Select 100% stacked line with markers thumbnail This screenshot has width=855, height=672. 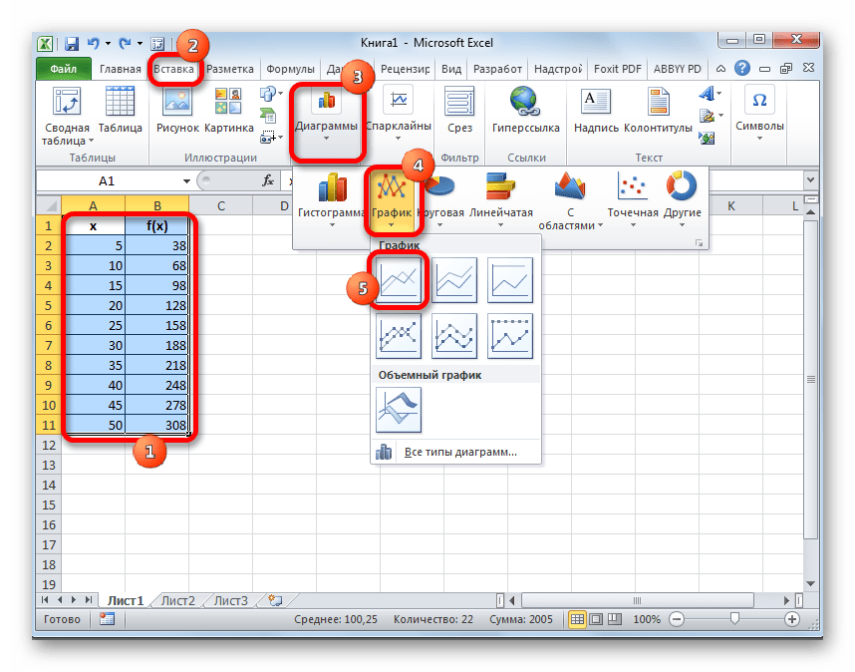pyautogui.click(x=510, y=336)
